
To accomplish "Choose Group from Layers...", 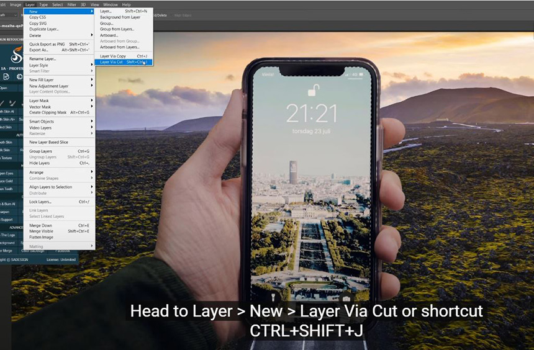I will click(x=124, y=29).
